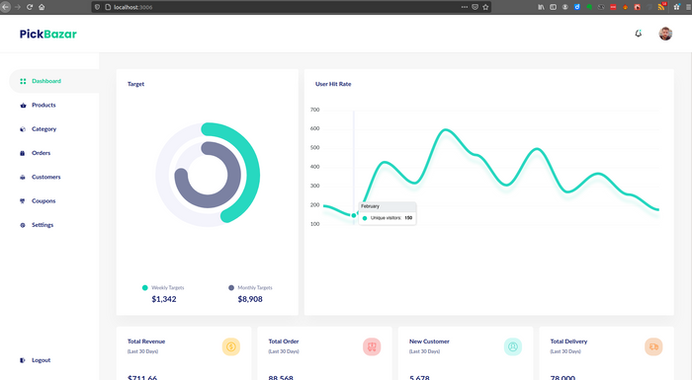Click the Total Delivery card title

tap(568, 342)
